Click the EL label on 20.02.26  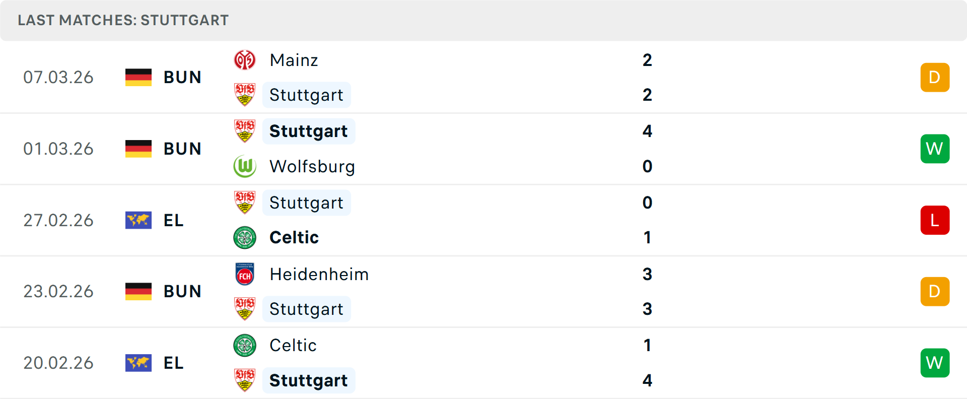173,363
